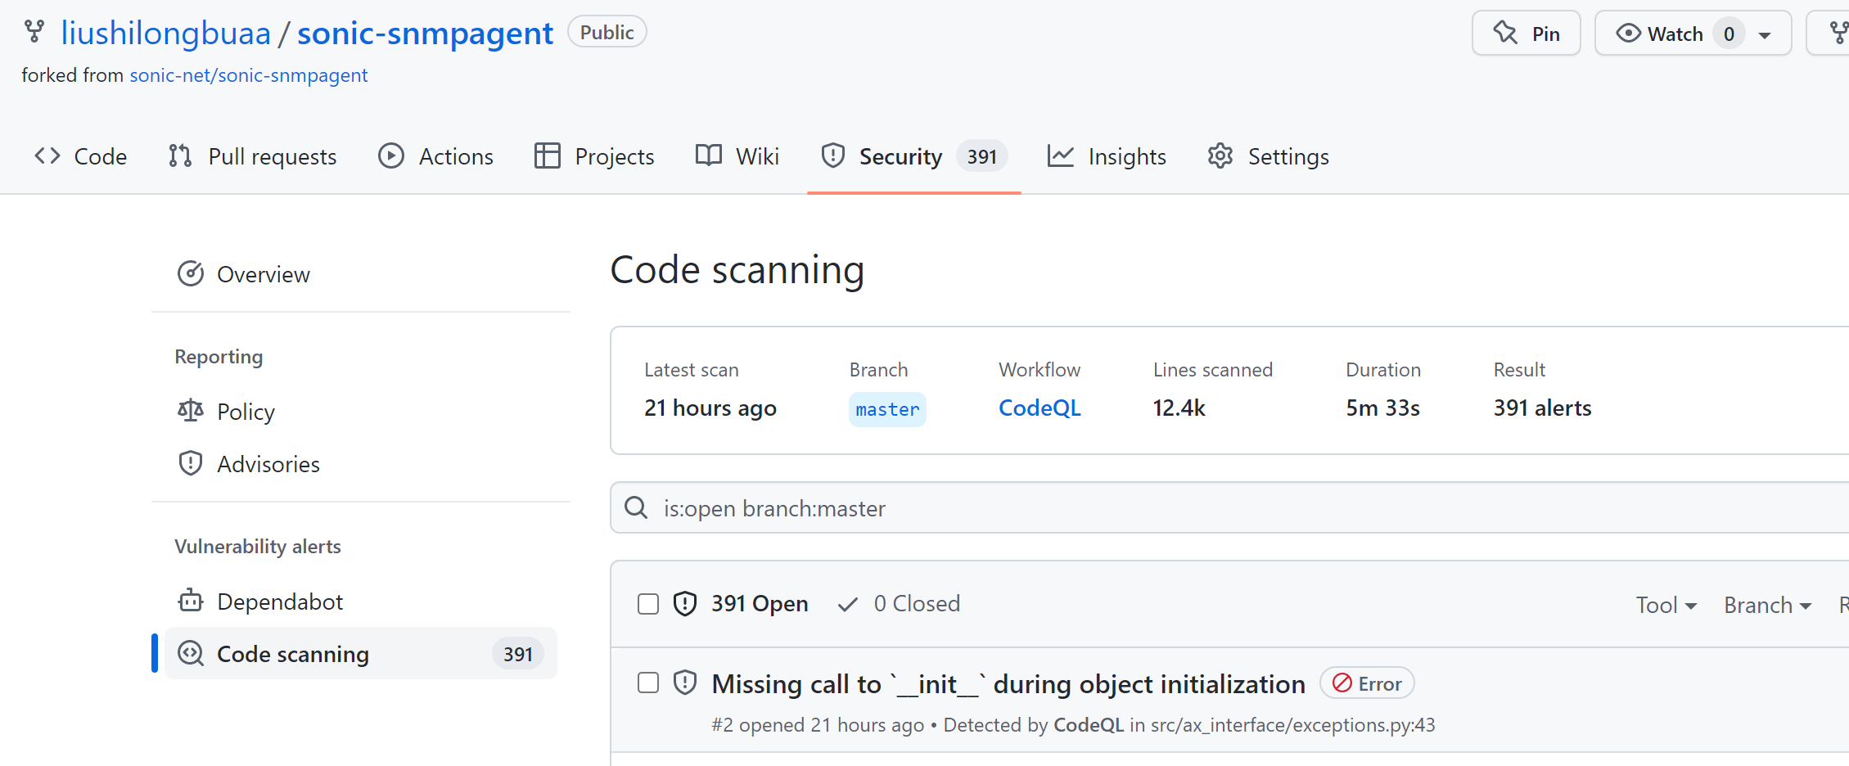Click the 391 counter on Security tab

coord(982,155)
